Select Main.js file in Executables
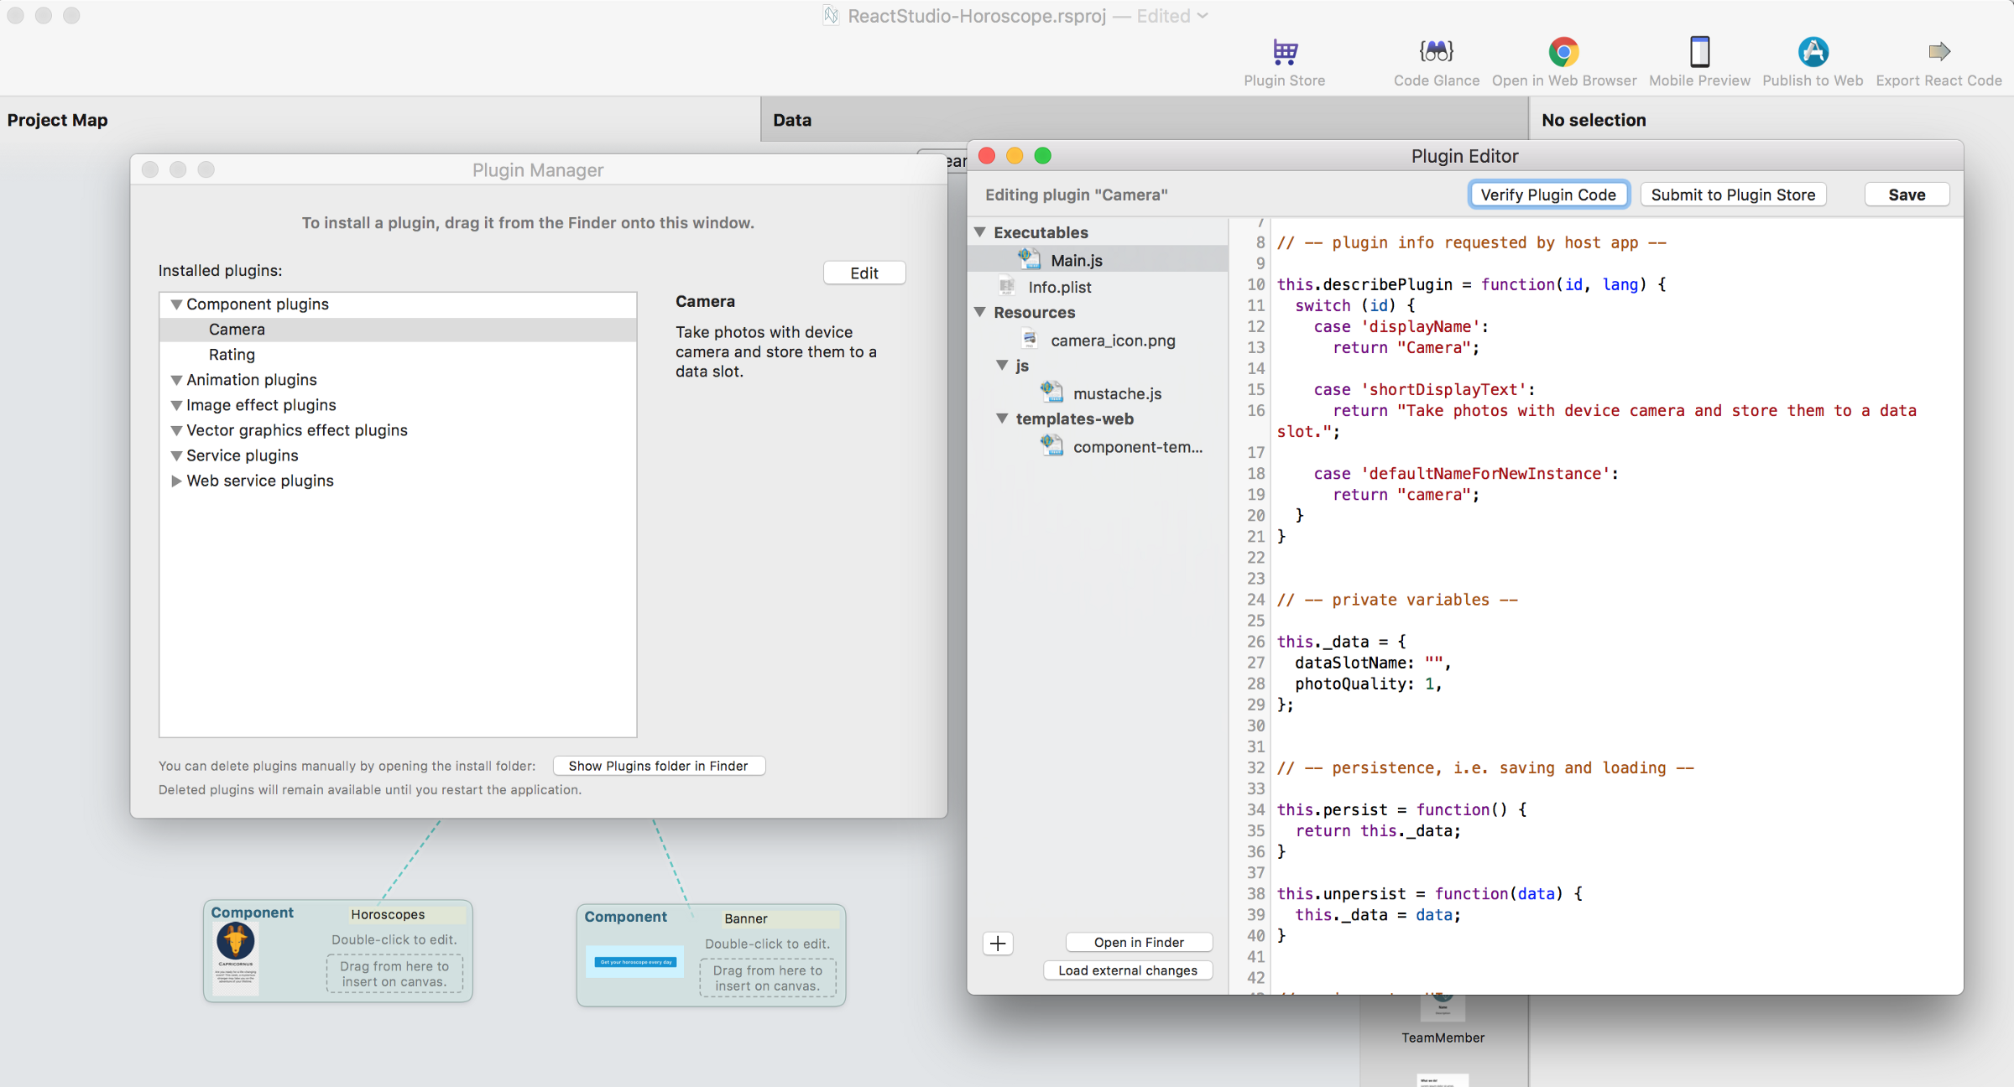Viewport: 2014px width, 1087px height. [x=1077, y=260]
